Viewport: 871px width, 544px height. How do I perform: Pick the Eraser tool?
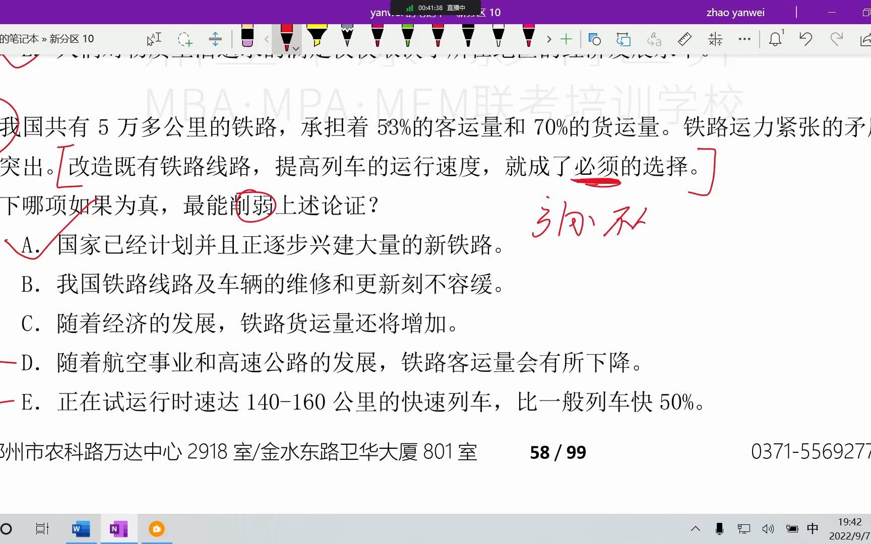pos(247,36)
